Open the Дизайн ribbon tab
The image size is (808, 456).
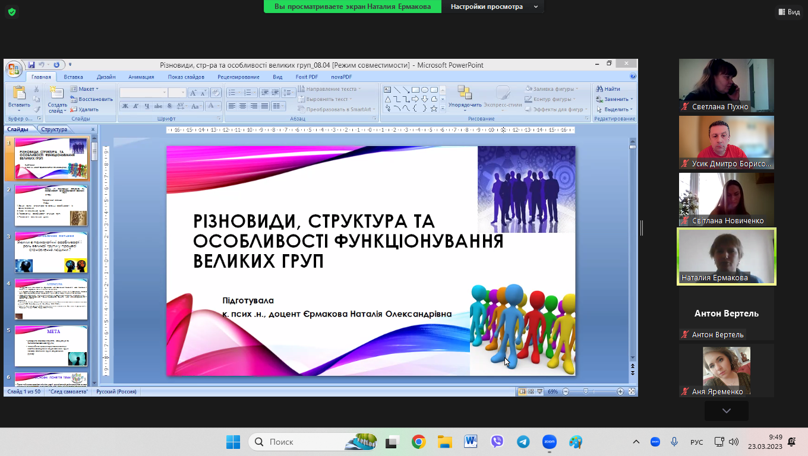click(106, 77)
